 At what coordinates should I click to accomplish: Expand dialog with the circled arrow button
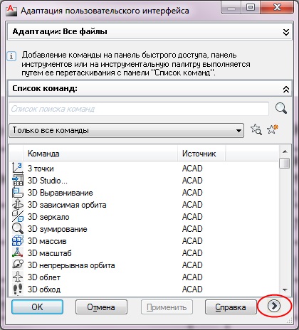274,306
